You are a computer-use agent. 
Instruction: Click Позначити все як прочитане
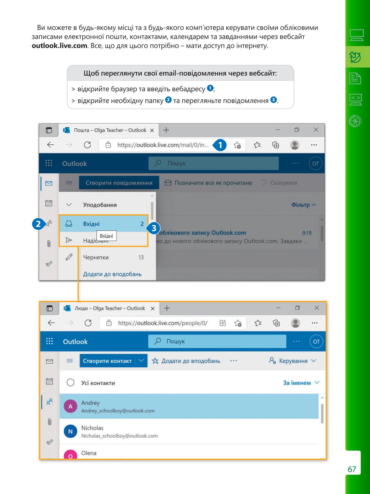[x=208, y=183]
